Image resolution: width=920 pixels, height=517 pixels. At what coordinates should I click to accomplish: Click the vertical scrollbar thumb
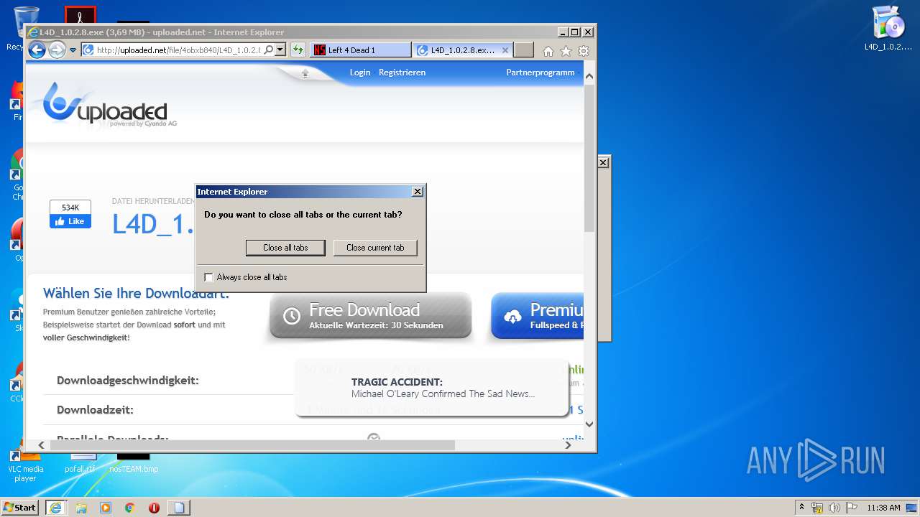(x=589, y=158)
